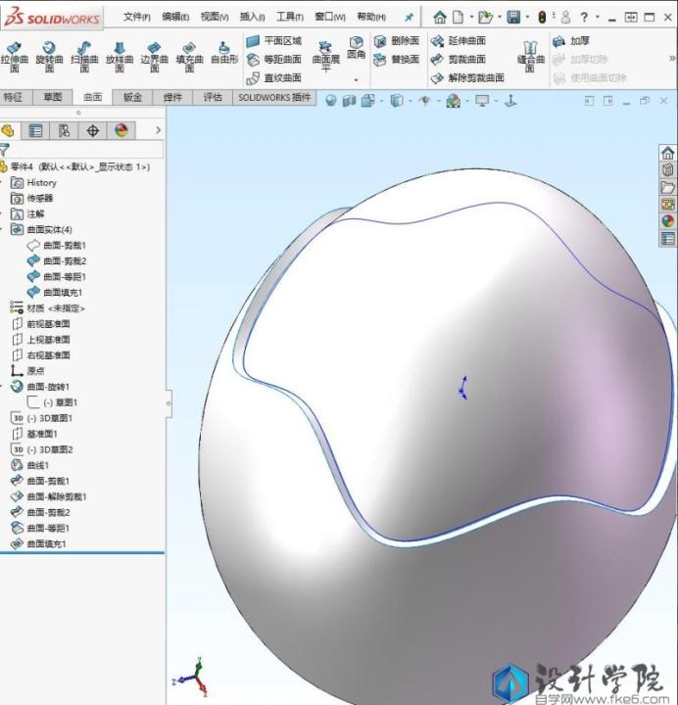Click the 加厚 thicken button
This screenshot has height=705, width=678.
(571, 41)
